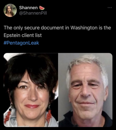The image size is (116, 130).
Task: Open left photo of dark-haired woman
Action: [31, 90]
